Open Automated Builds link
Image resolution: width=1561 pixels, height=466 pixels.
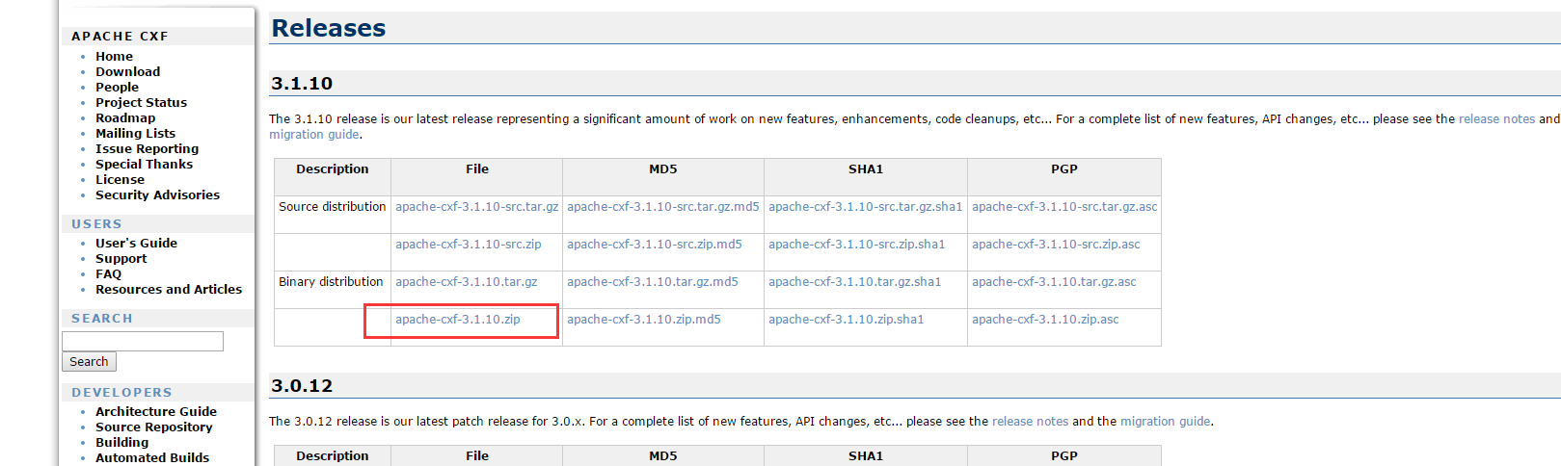[152, 458]
